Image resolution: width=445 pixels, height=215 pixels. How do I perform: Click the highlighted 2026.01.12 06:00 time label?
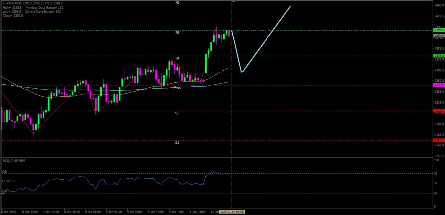pyautogui.click(x=233, y=211)
